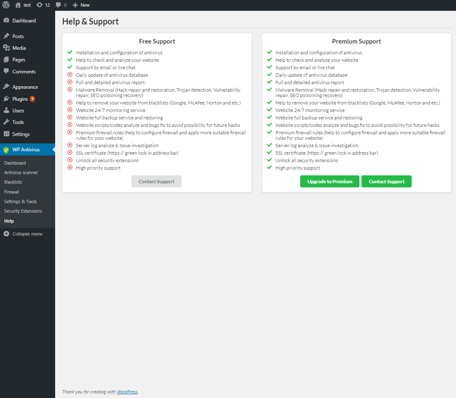The image size is (456, 398).
Task: Click the gray Contact Support button
Action: pos(156,182)
